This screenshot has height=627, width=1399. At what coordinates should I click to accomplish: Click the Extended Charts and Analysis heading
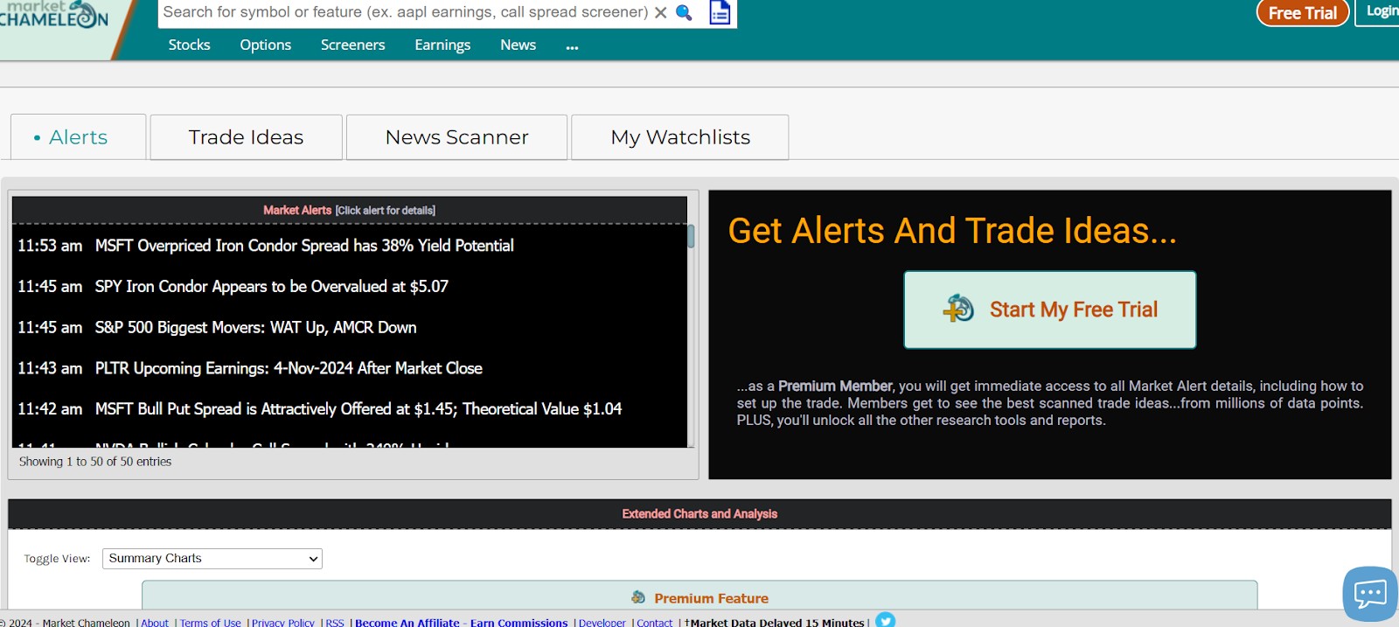point(699,514)
